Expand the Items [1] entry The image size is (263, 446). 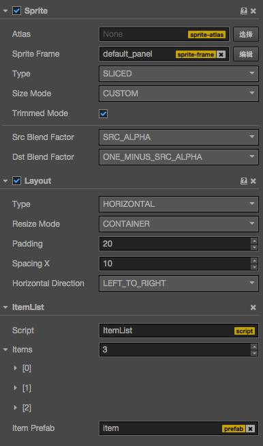tap(15, 388)
